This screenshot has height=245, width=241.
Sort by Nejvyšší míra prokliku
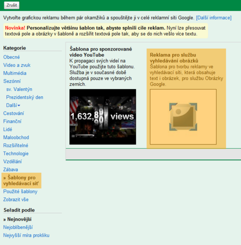[26, 235]
